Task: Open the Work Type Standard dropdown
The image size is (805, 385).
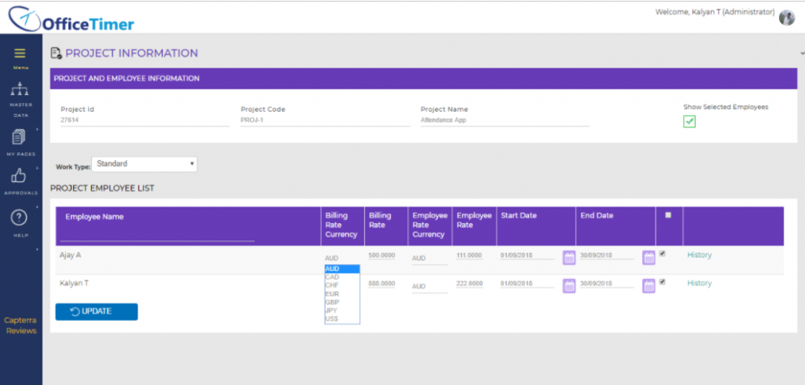Action: [145, 163]
